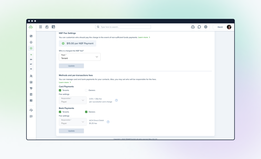Click Learn more link under Methods and fees
Viewport: 261px width, 159px height.
click(65, 82)
